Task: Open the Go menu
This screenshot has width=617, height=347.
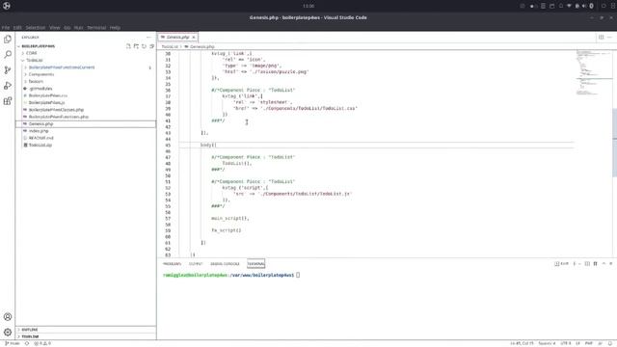Action: pyautogui.click(x=67, y=28)
